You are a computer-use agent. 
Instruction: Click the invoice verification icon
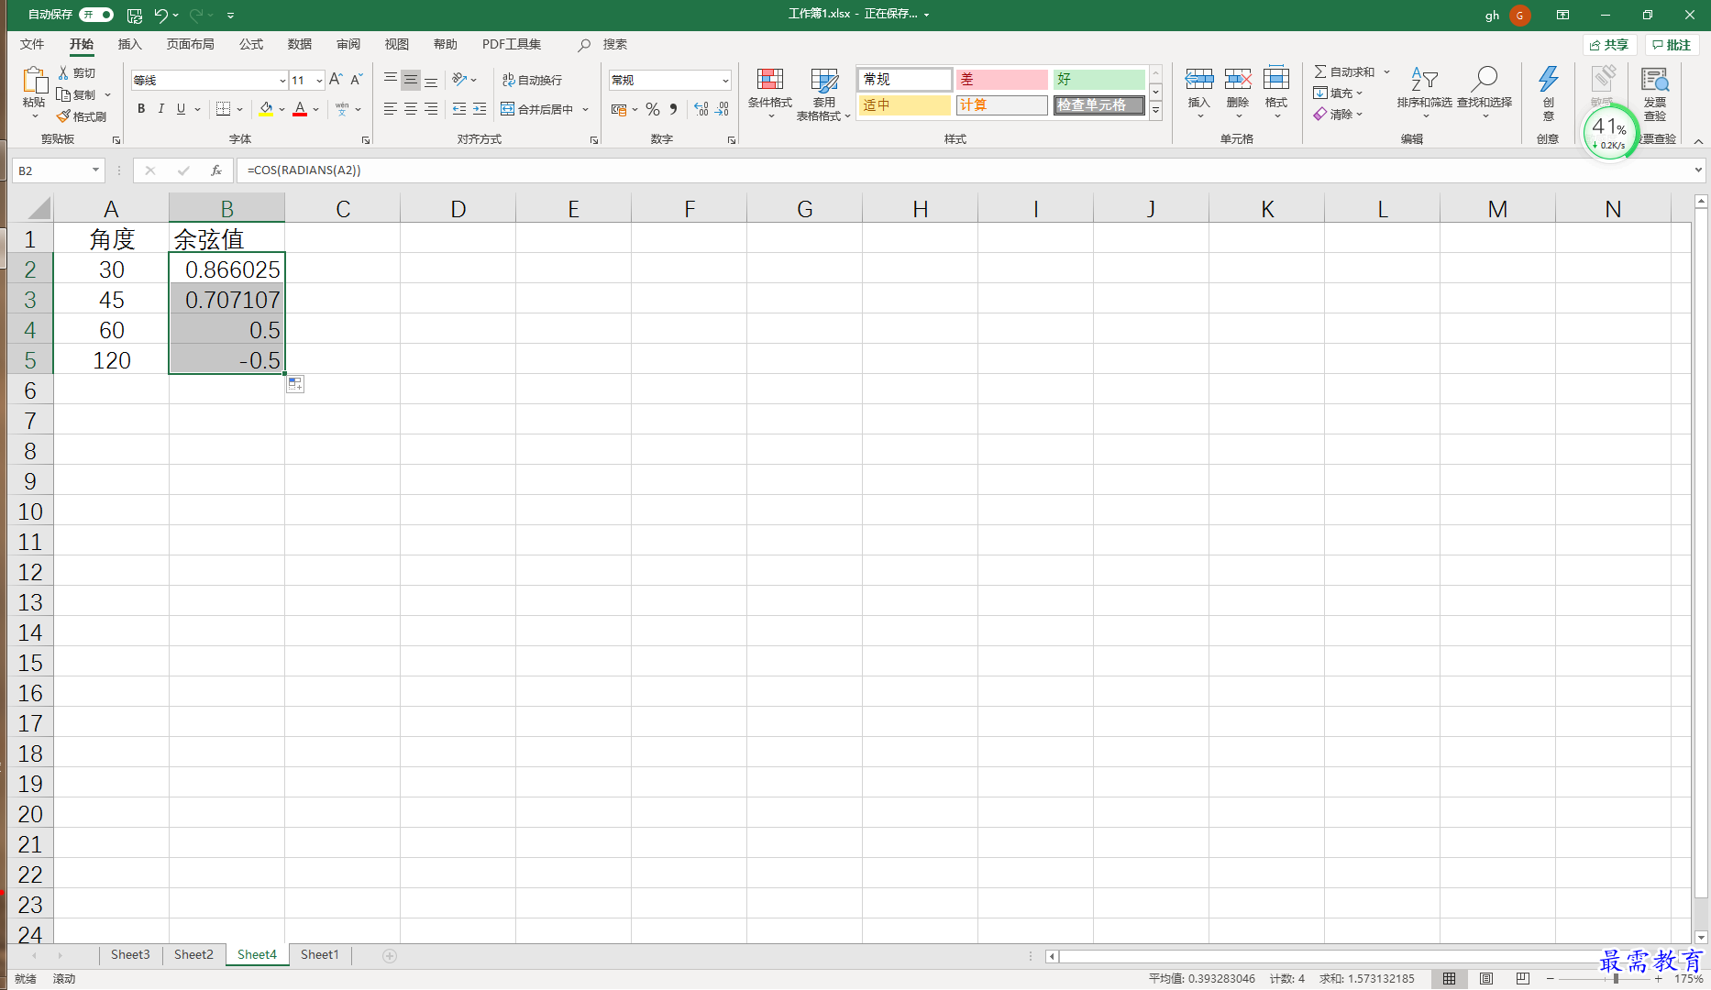coord(1655,80)
